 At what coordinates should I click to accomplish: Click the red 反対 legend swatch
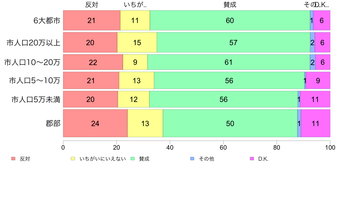point(13,159)
